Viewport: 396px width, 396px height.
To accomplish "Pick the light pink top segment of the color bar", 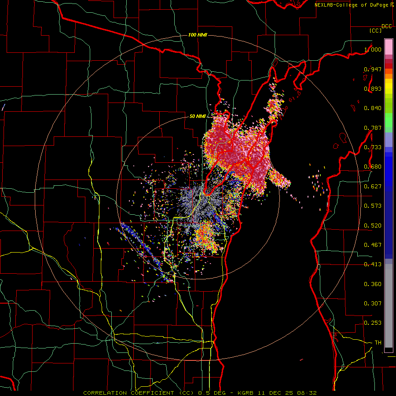I will 389,47.
